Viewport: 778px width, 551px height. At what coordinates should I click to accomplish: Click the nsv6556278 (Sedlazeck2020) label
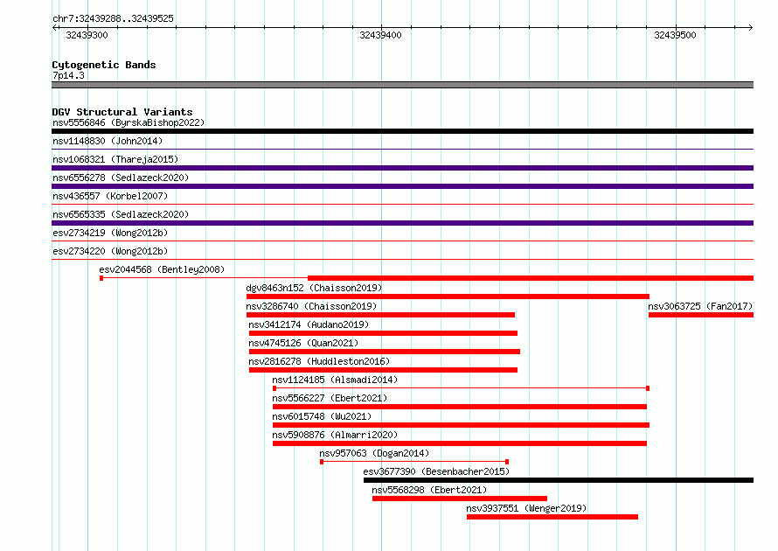point(121,178)
